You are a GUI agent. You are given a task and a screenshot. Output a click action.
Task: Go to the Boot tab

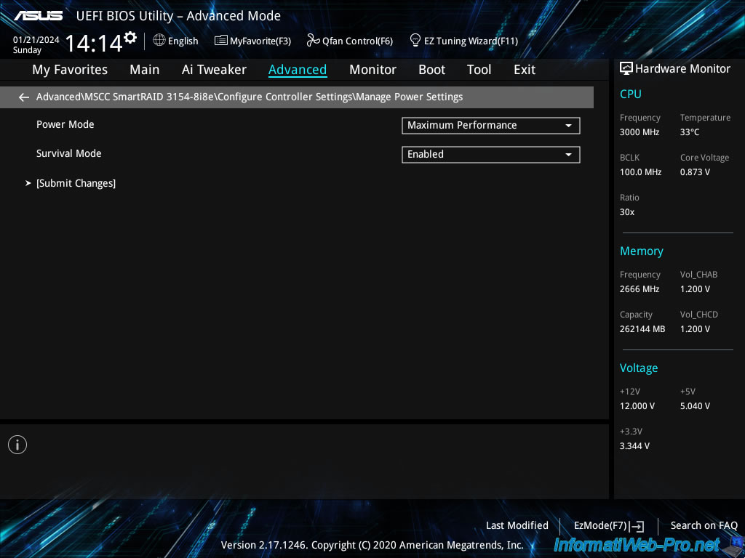[431, 70]
